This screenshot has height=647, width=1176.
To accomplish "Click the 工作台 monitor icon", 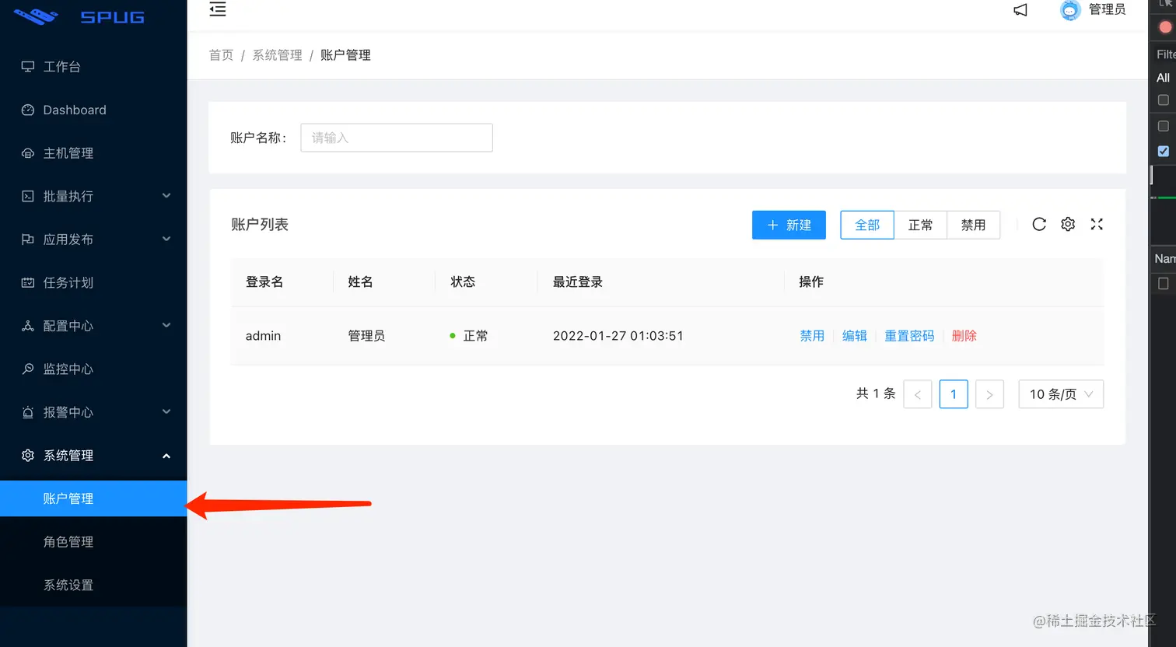I will (28, 67).
